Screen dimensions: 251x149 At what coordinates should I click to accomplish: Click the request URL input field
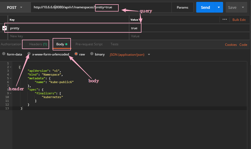tap(101, 7)
